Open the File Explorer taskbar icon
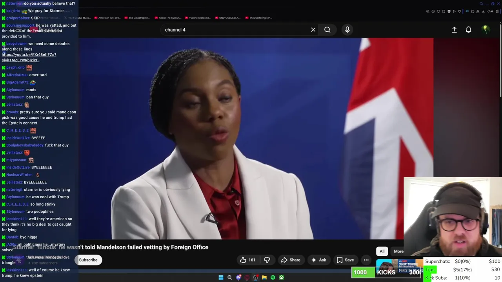The width and height of the screenshot is (502, 282). 264,278
